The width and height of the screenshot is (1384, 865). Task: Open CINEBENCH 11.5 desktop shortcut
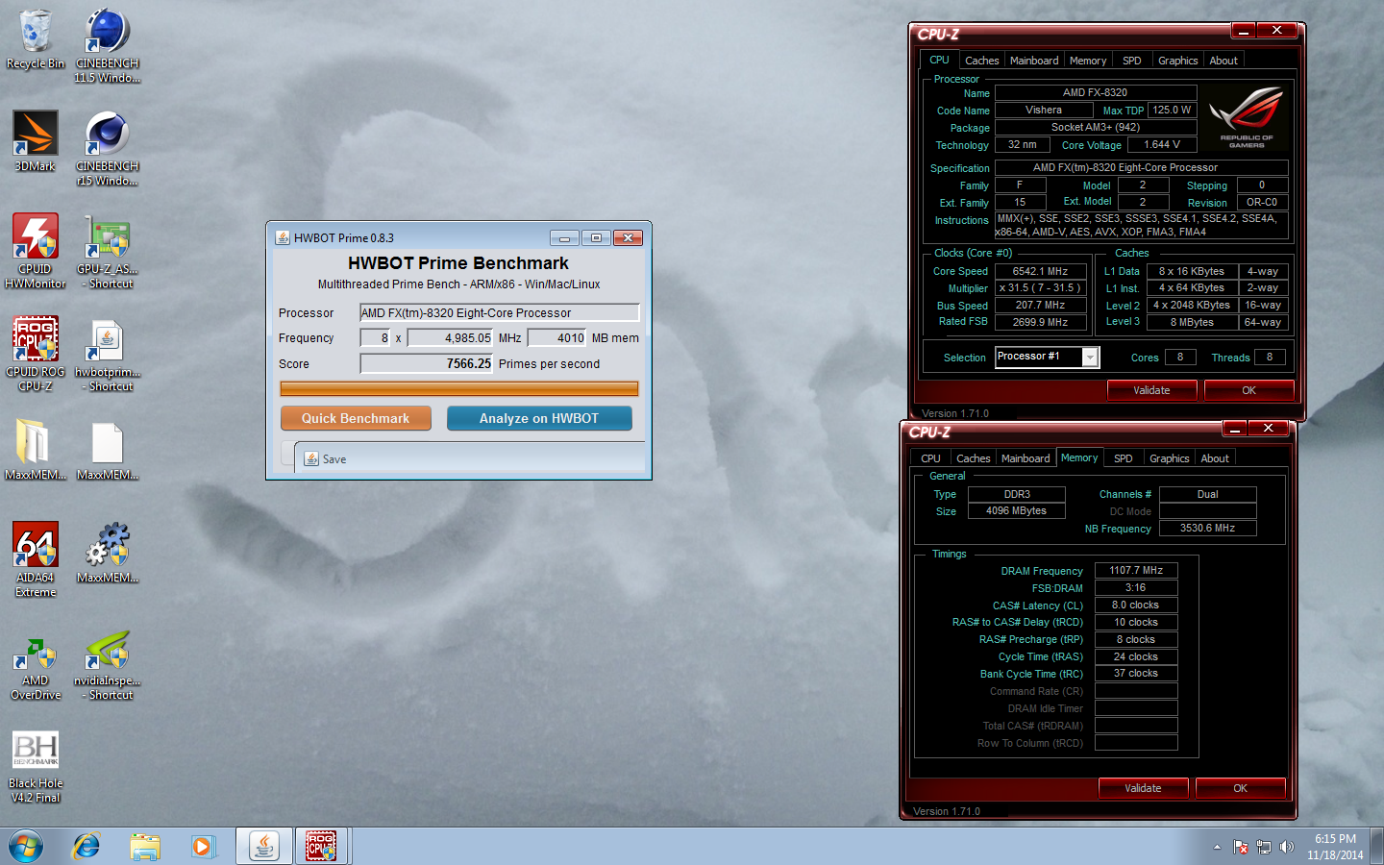pyautogui.click(x=108, y=45)
